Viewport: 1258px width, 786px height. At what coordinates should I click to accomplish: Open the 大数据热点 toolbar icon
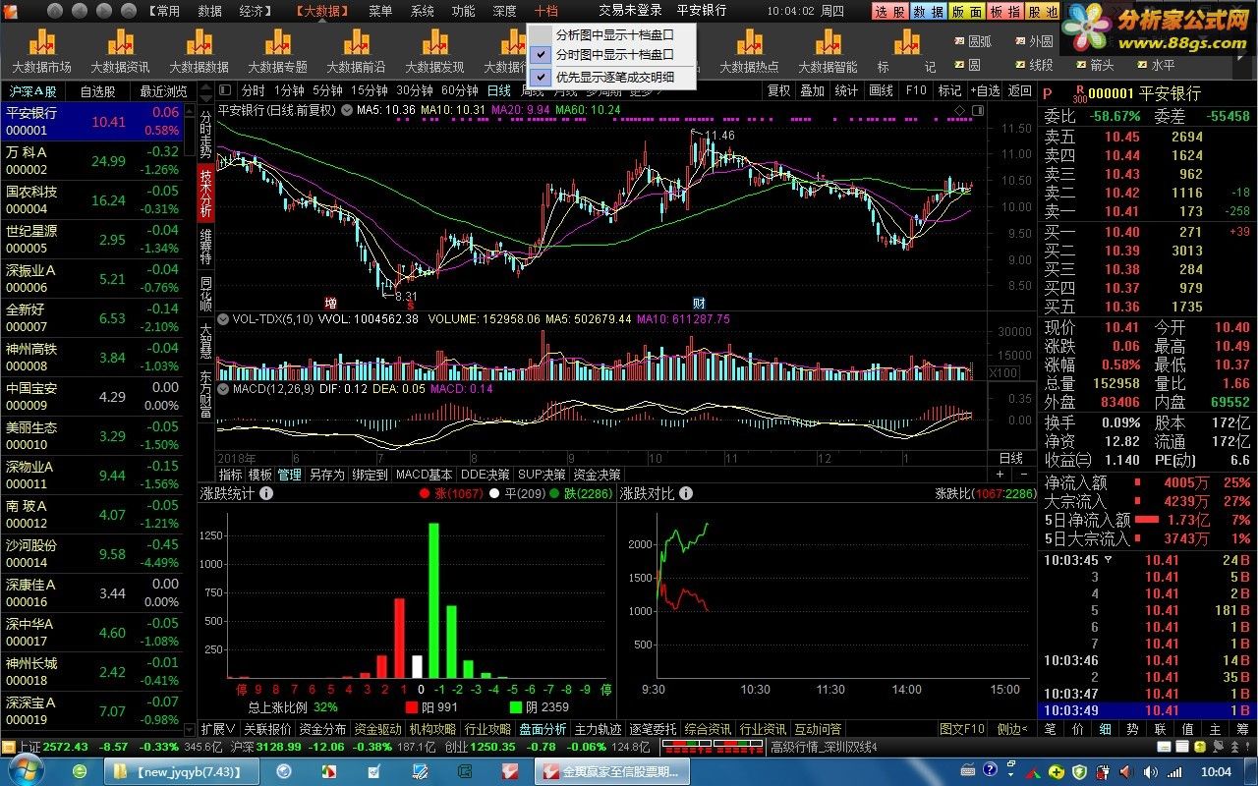coord(749,51)
